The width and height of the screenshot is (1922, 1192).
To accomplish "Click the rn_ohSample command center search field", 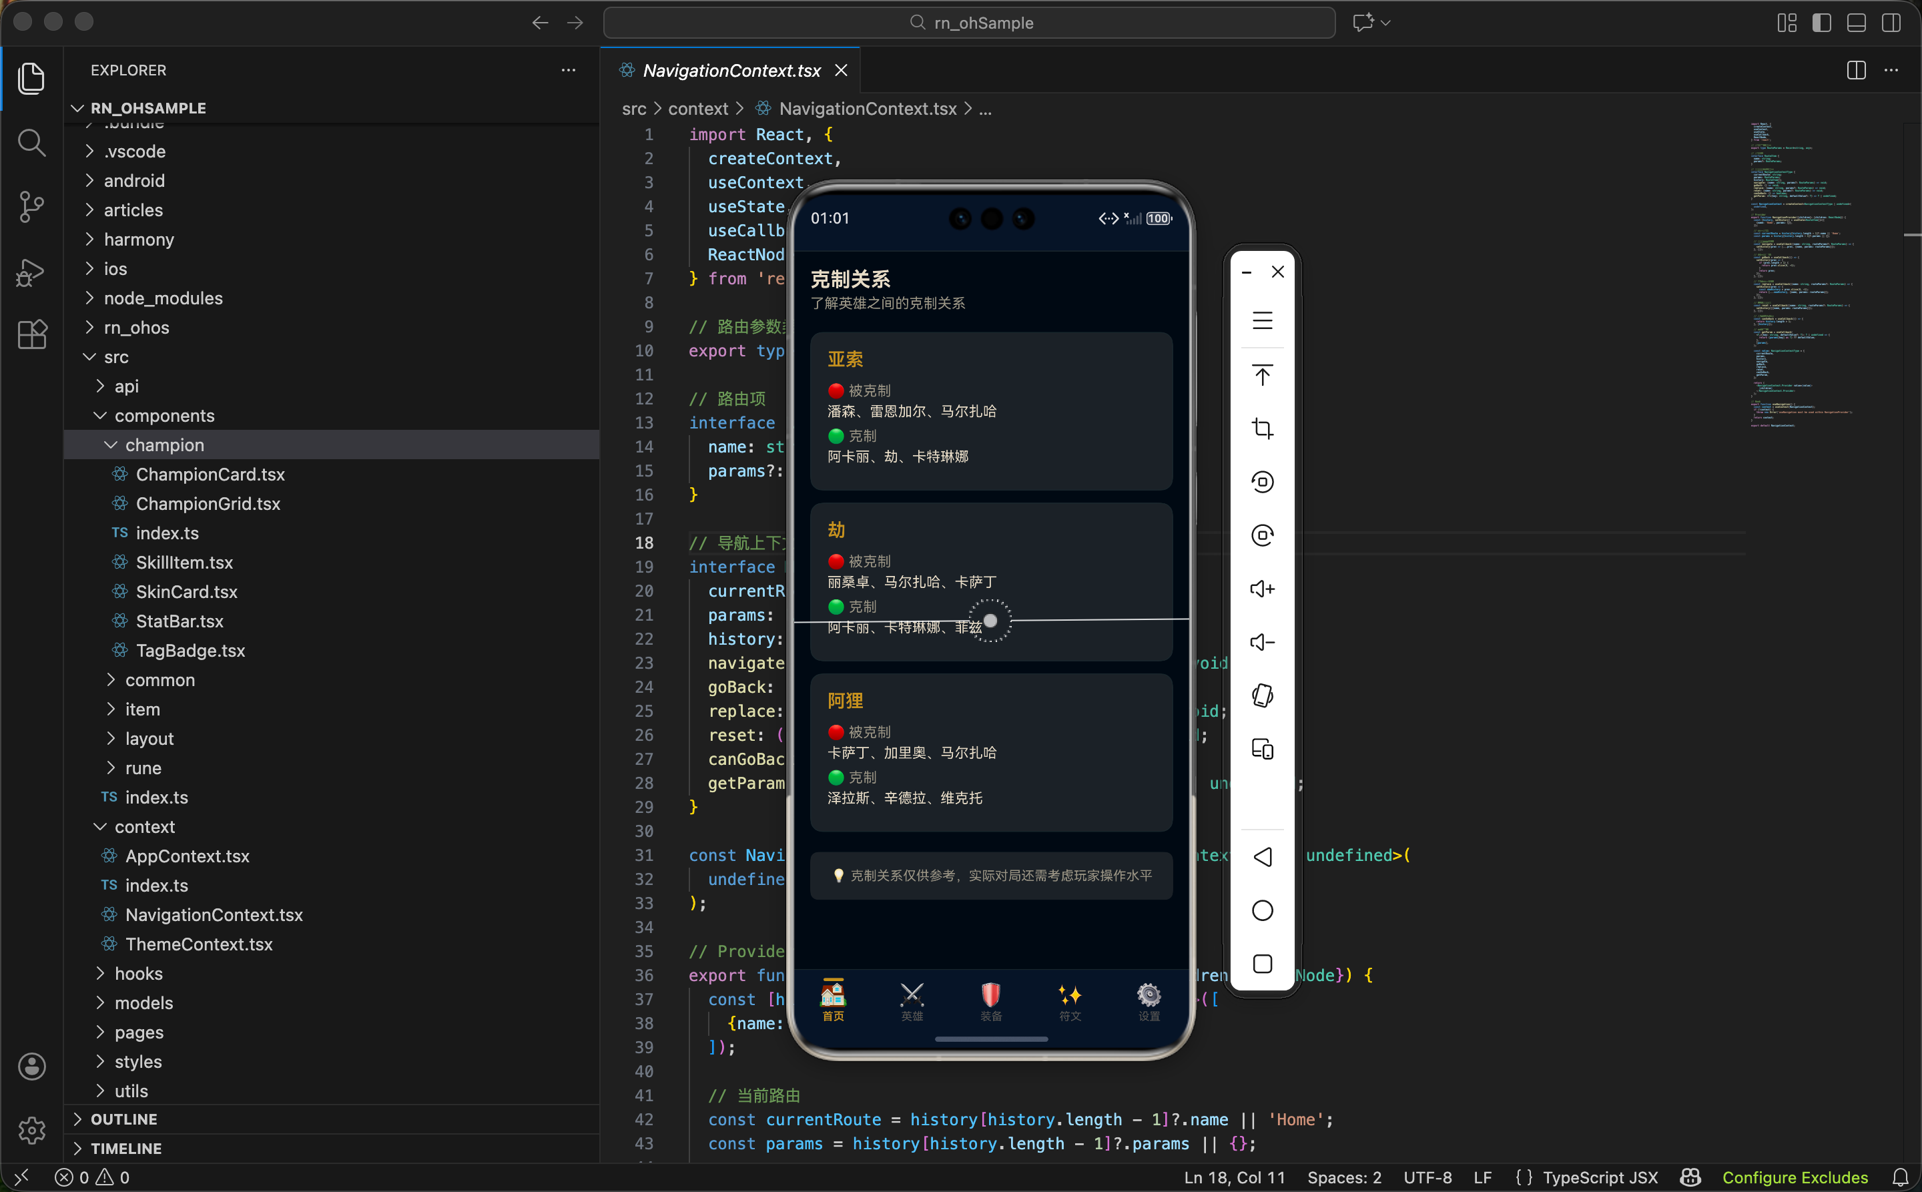I will 969,23.
